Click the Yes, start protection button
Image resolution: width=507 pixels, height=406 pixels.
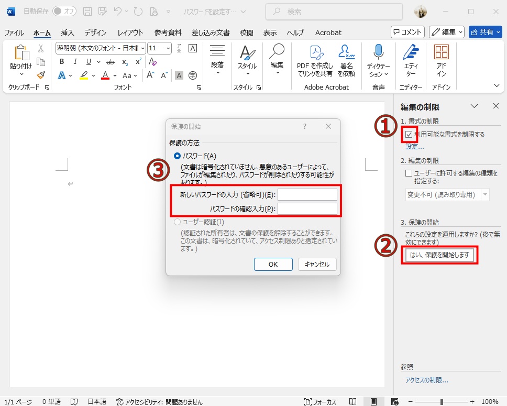tap(440, 255)
